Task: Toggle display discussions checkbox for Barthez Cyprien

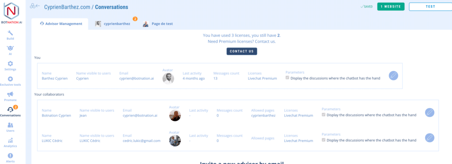Action: click(x=287, y=78)
